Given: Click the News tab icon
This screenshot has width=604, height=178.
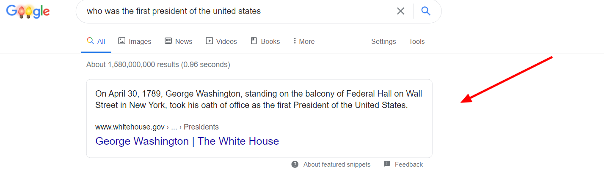Looking at the screenshot, I should [168, 41].
